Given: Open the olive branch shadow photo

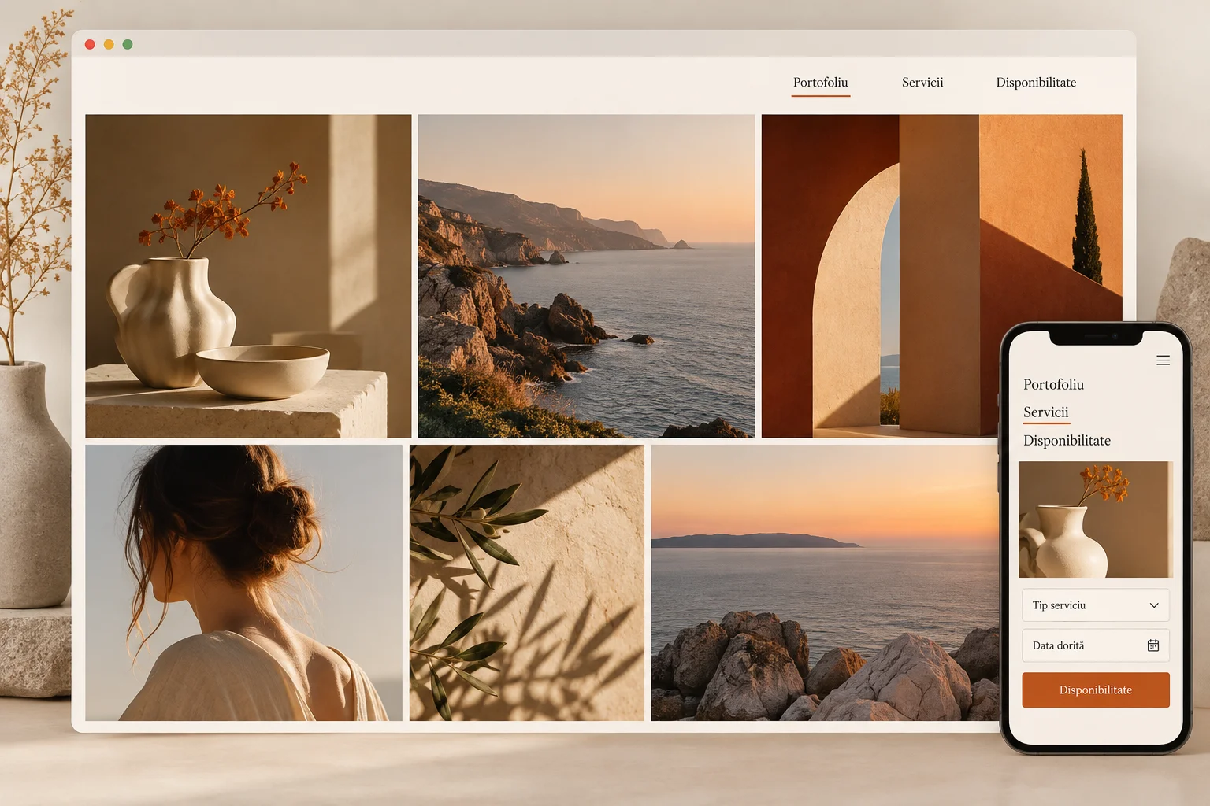Looking at the screenshot, I should (527, 582).
